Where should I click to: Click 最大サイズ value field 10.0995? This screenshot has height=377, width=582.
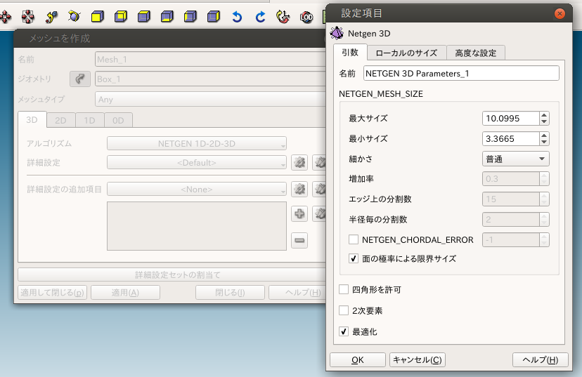point(511,119)
